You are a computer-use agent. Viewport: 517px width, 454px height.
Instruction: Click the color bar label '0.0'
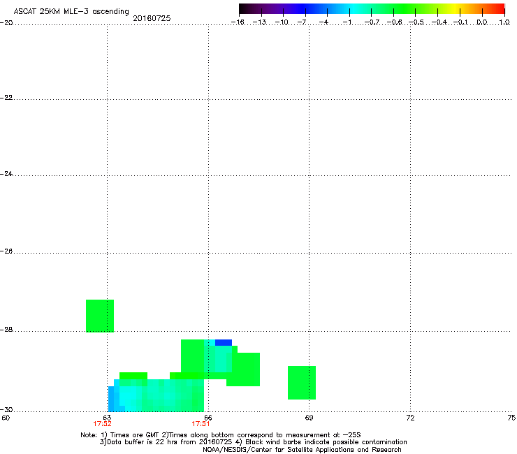[x=482, y=22]
